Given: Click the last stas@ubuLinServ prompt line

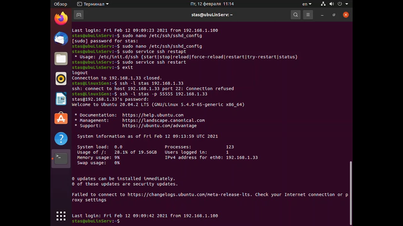Looking at the screenshot, I should click(96, 221).
